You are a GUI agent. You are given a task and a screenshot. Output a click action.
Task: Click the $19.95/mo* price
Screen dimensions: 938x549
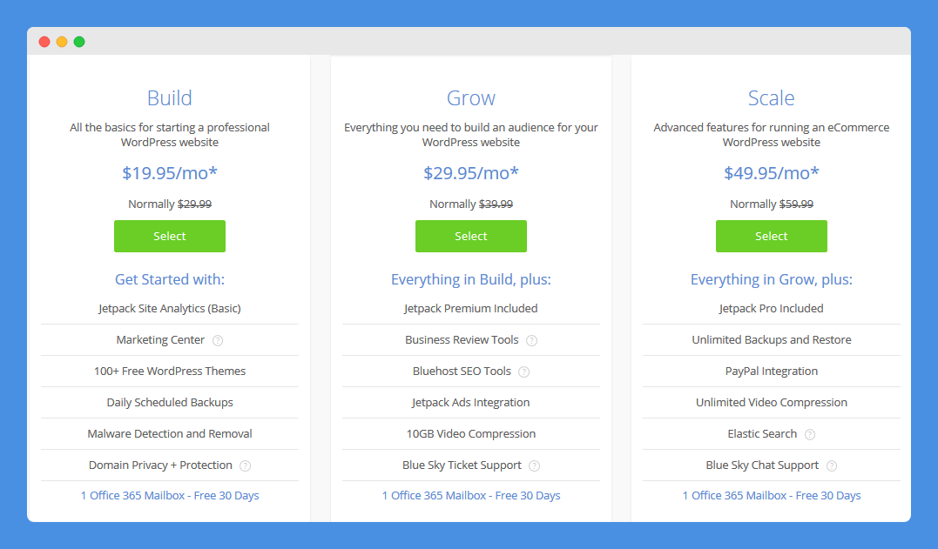pyautogui.click(x=170, y=173)
